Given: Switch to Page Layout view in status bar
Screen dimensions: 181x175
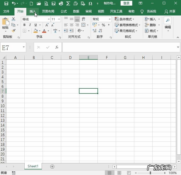Looking at the screenshot, I should (x=119, y=173).
